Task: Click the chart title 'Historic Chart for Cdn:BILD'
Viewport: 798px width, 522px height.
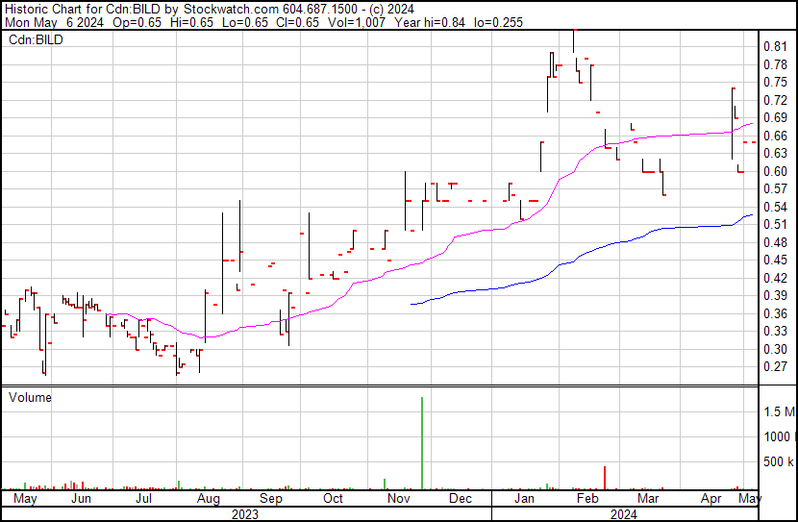Action: 83,9
